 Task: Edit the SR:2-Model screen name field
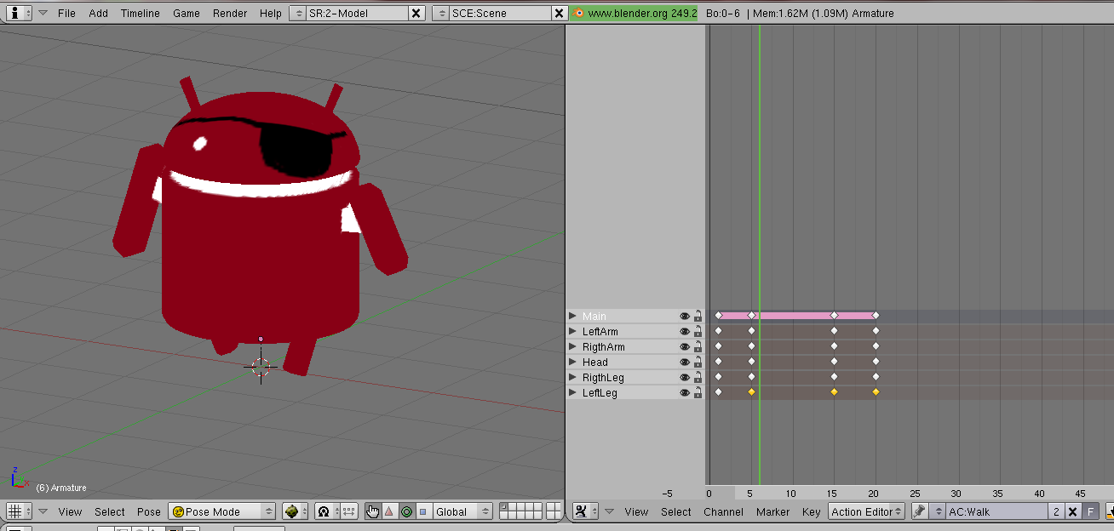(357, 13)
